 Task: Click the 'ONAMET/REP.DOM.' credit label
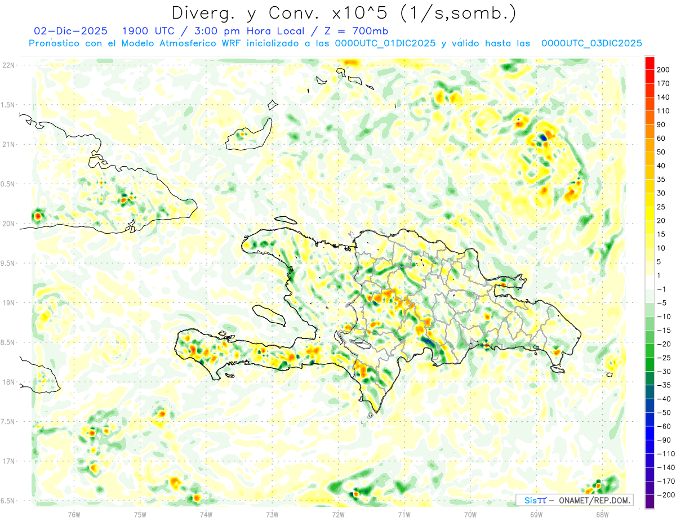(x=594, y=500)
